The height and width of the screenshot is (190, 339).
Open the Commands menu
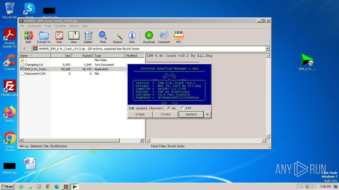[x=34, y=26]
